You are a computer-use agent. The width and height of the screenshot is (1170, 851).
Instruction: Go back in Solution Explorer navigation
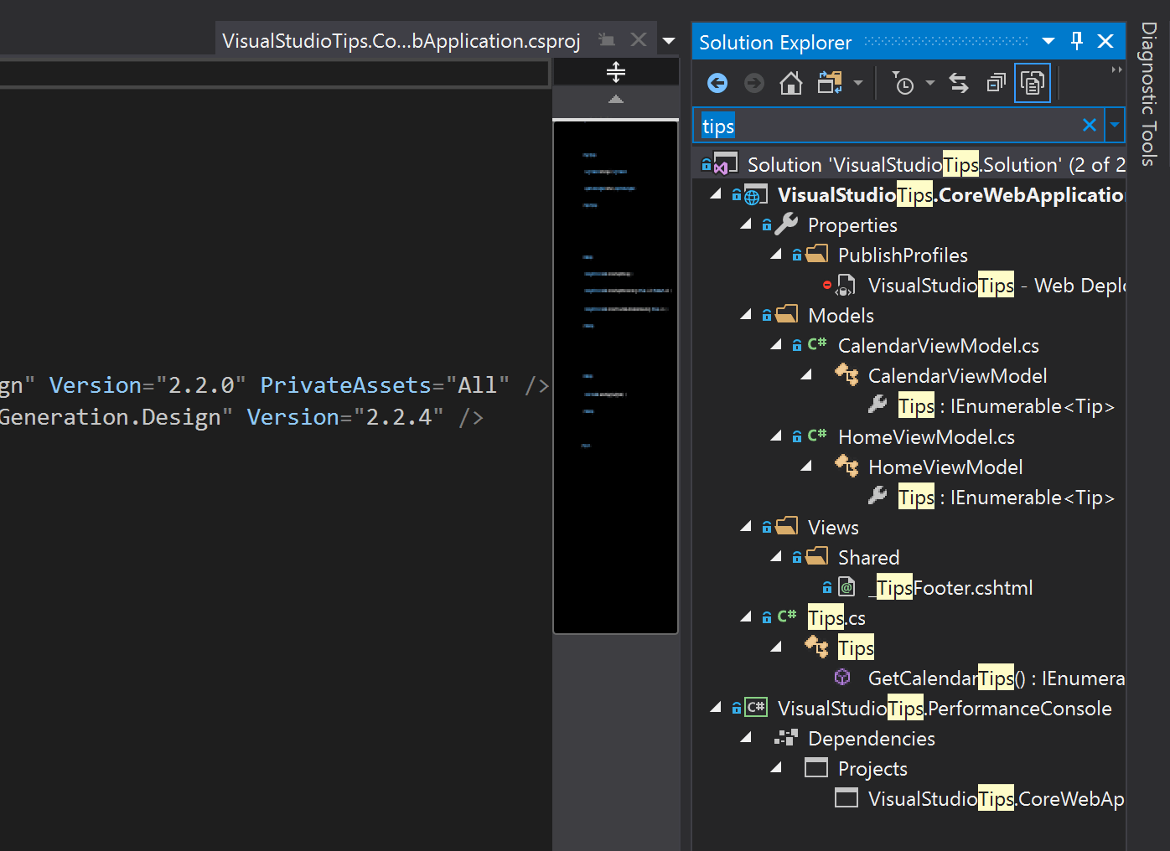tap(717, 83)
